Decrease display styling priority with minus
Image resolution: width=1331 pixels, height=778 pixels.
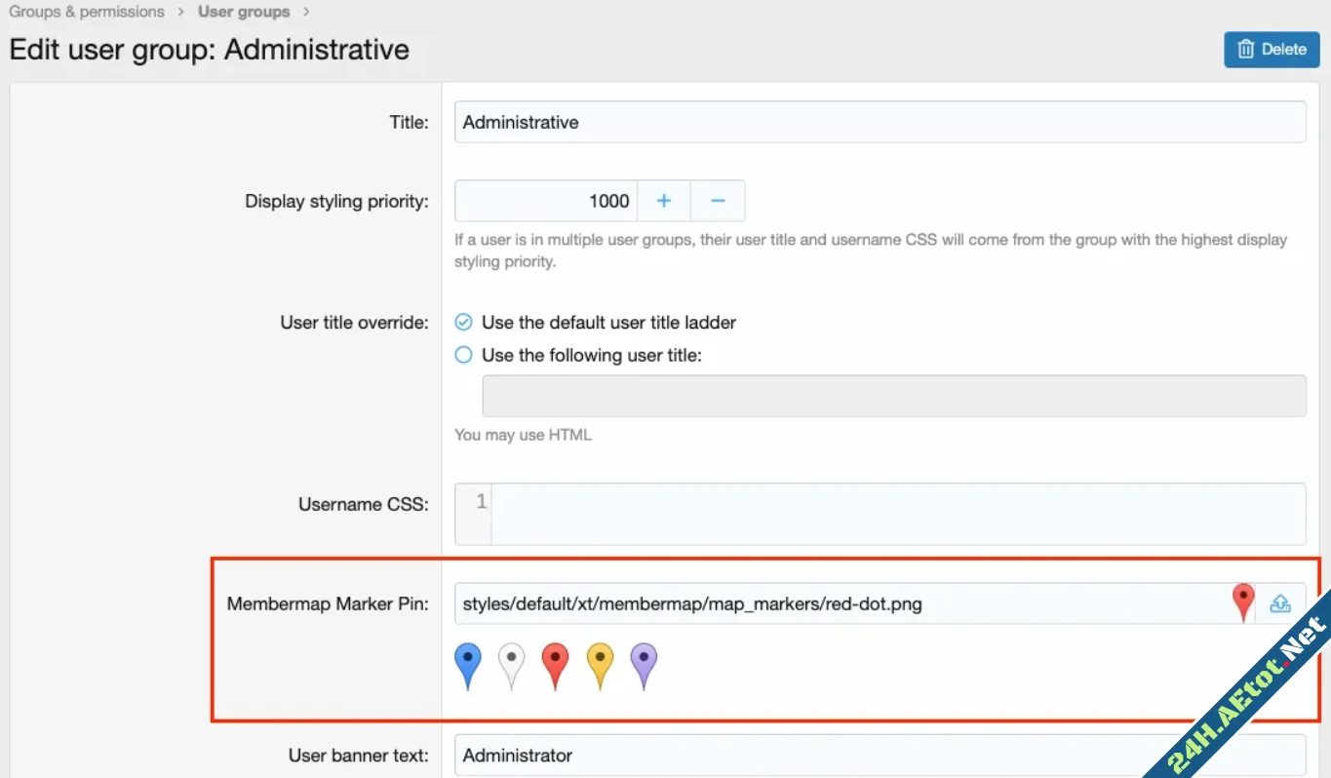(x=718, y=201)
